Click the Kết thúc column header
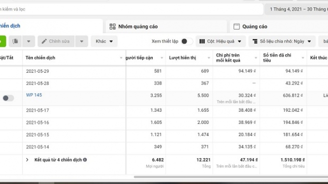Viewport: 328px width, 184px height. [318, 58]
